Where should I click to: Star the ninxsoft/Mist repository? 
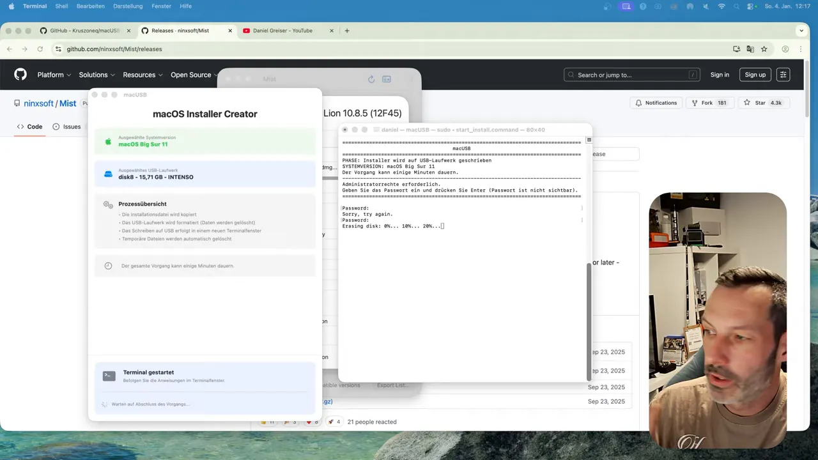click(762, 103)
